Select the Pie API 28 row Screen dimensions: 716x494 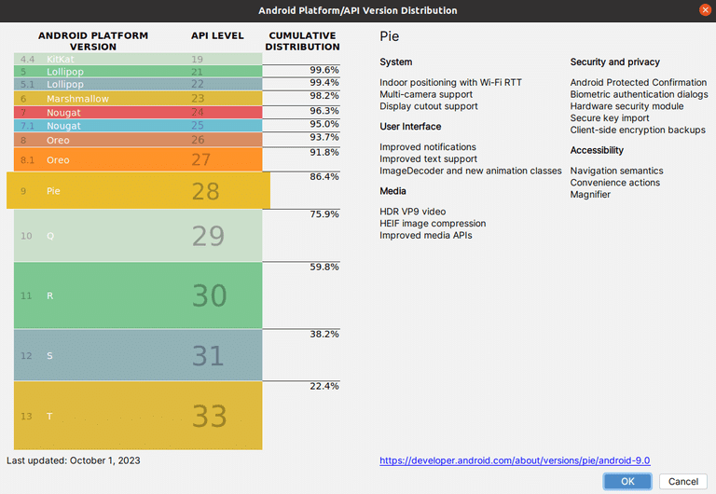(x=138, y=190)
